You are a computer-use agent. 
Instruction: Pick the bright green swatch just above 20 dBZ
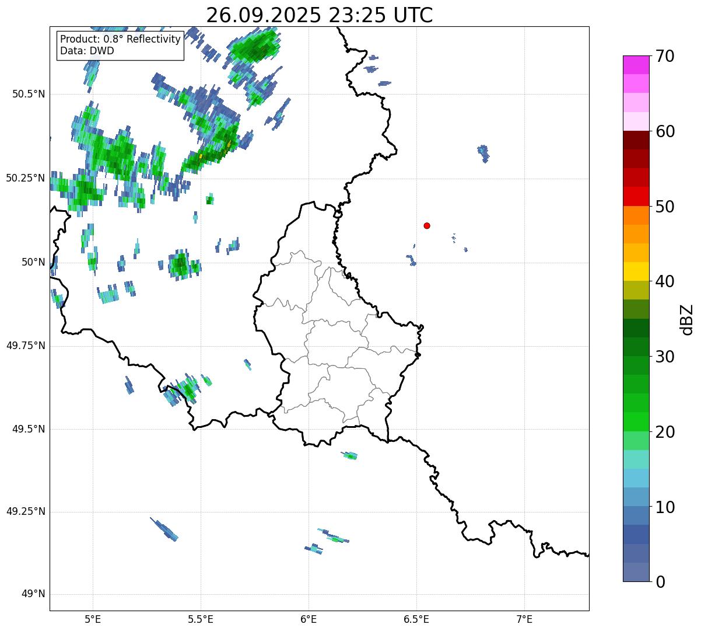tap(636, 422)
